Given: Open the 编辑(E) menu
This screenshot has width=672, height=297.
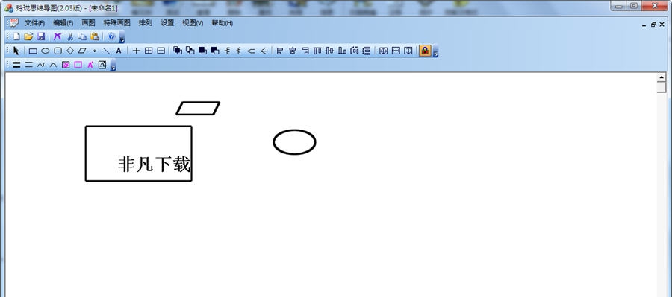Looking at the screenshot, I should [x=63, y=23].
